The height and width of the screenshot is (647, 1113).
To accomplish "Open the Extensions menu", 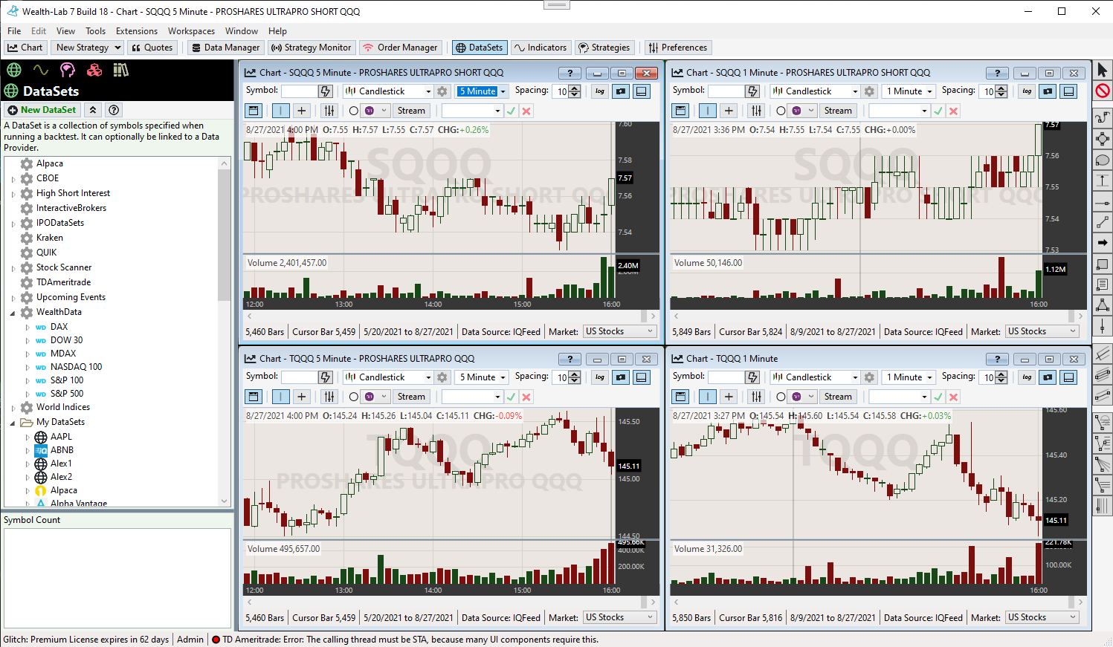I will click(137, 31).
